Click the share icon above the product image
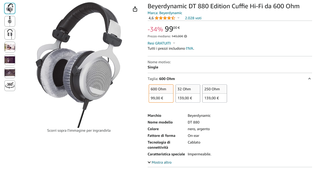Image resolution: width=318 pixels, height=169 pixels. point(135,9)
